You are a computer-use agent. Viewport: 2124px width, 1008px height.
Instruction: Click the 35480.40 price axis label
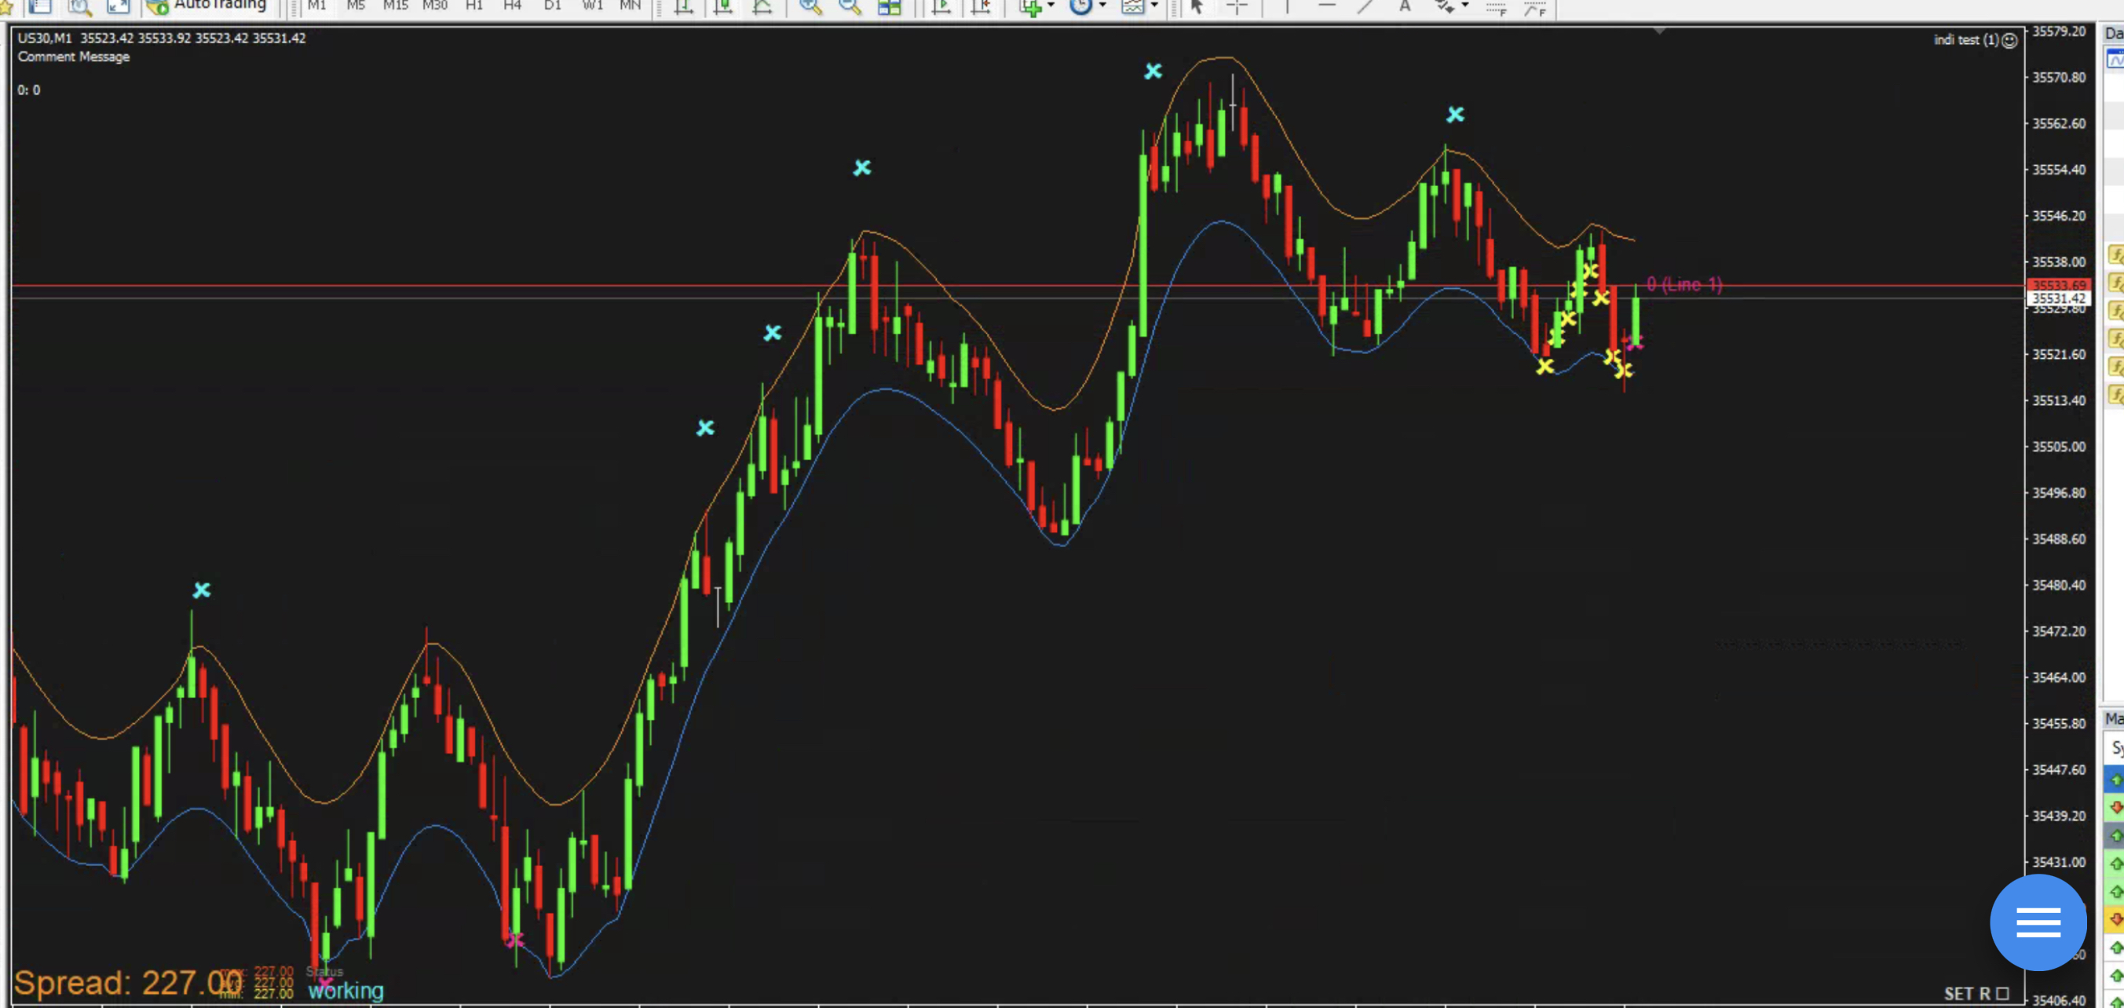[x=2058, y=585]
